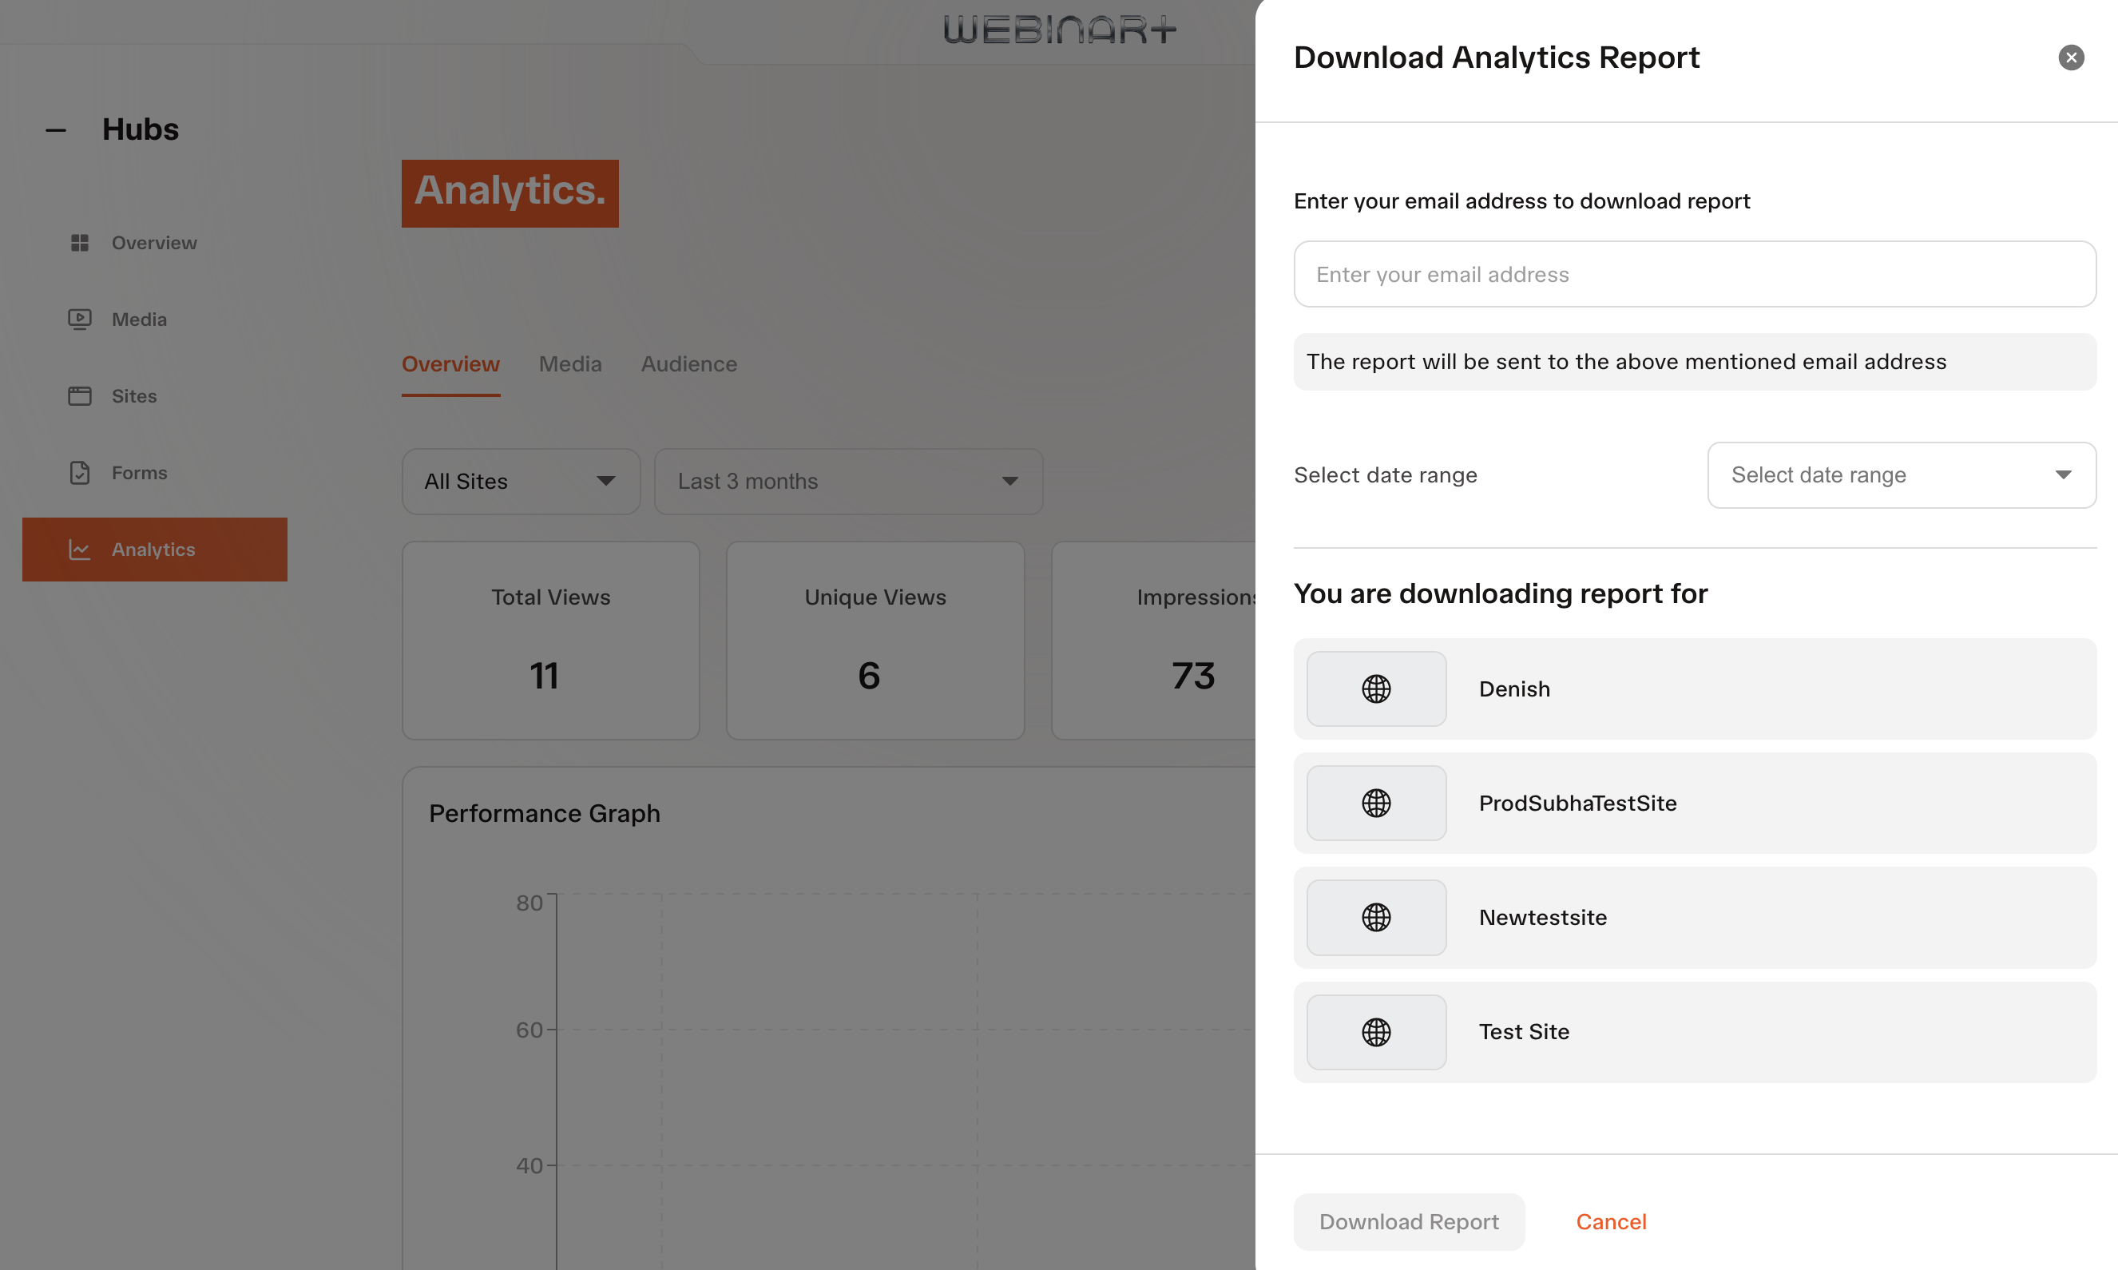Click the Sites window icon in sidebar
Viewport: 2118px width, 1270px height.
(80, 396)
